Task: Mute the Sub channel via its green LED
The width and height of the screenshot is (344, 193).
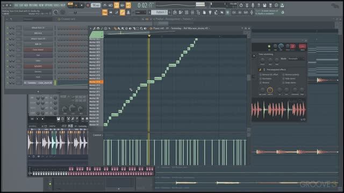Action: pyautogui.click(x=7, y=55)
